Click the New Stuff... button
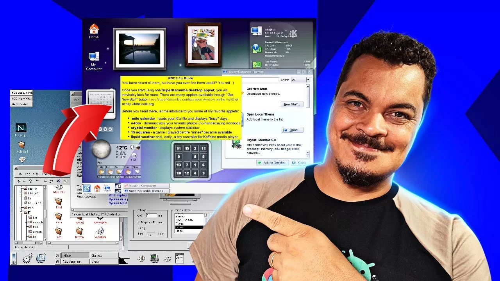This screenshot has width=500, height=281. coord(292,104)
